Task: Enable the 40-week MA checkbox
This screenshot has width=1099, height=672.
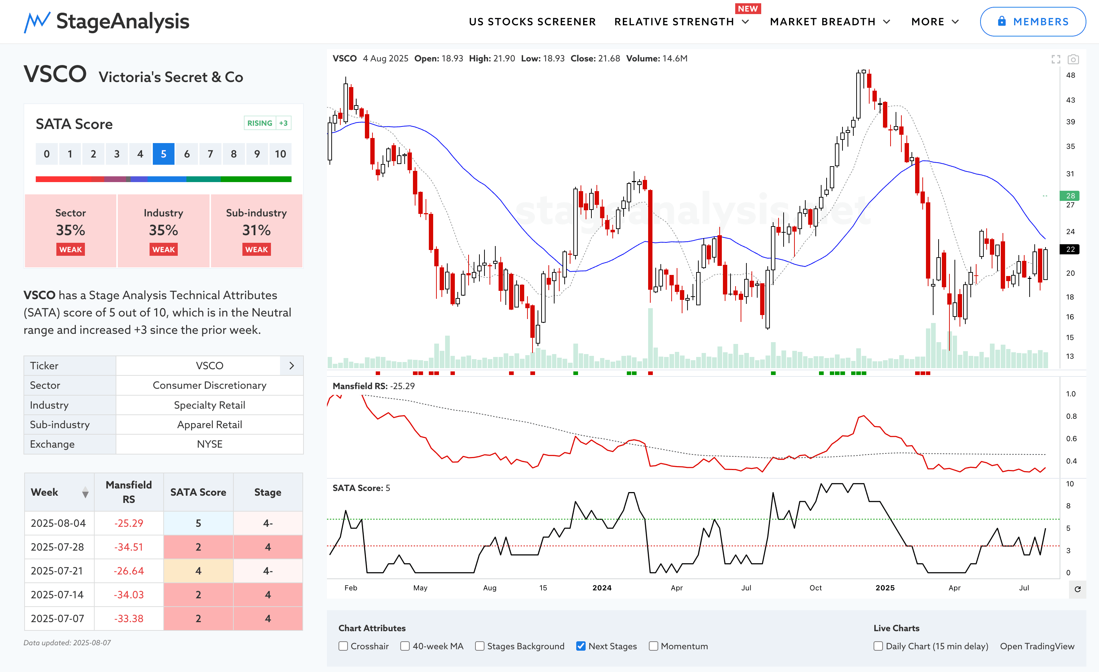Action: coord(405,646)
